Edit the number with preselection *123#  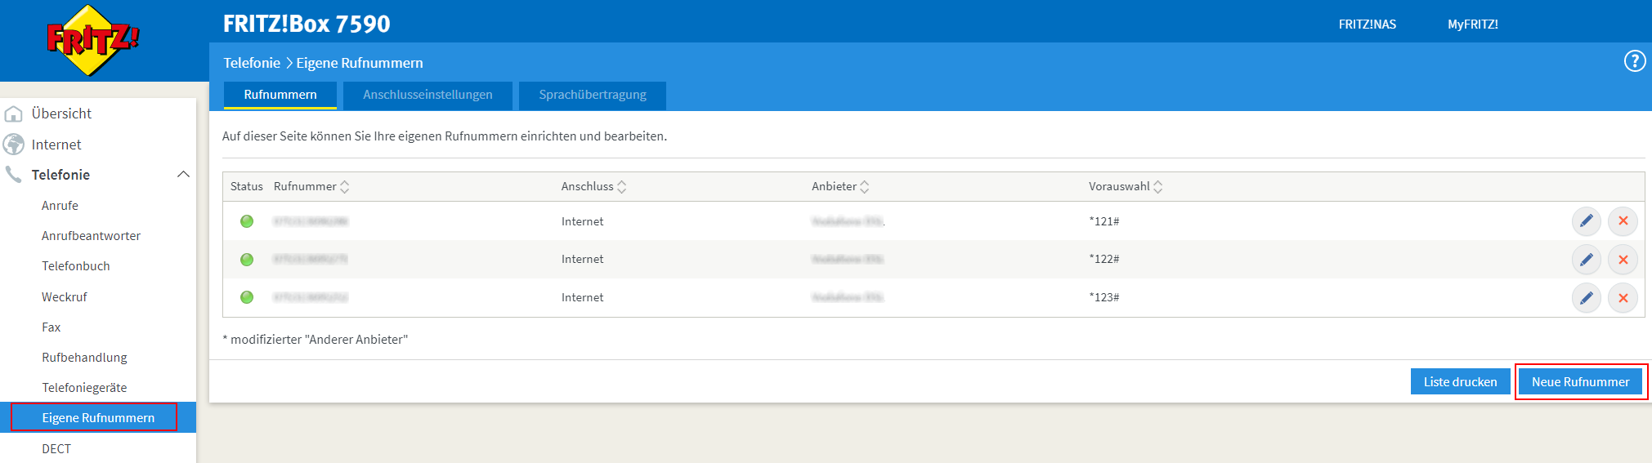coord(1586,298)
